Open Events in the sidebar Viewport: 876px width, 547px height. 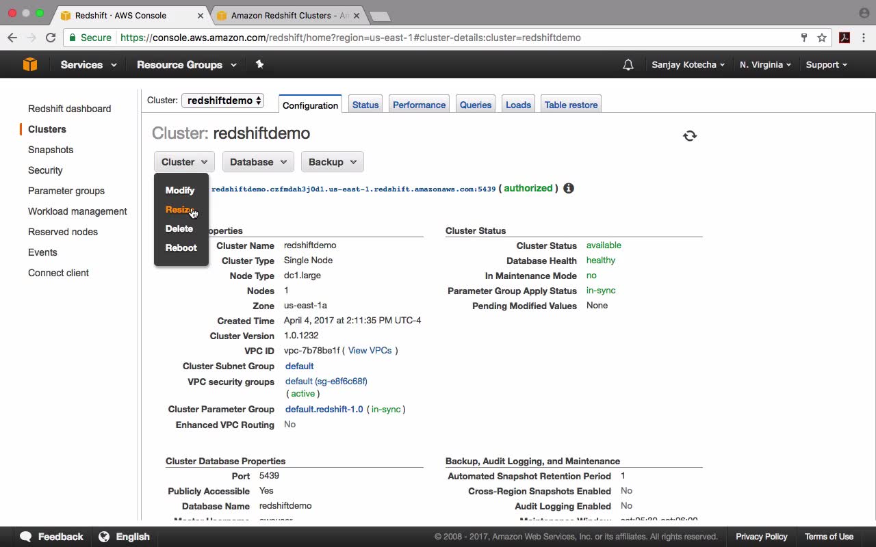point(42,252)
